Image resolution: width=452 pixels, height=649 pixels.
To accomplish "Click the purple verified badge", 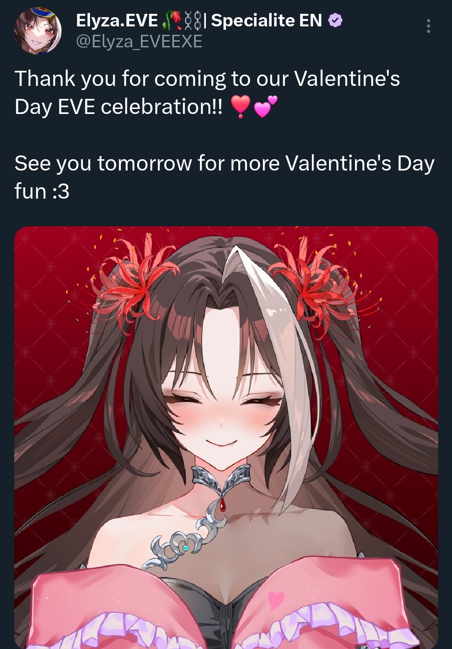I will [335, 20].
